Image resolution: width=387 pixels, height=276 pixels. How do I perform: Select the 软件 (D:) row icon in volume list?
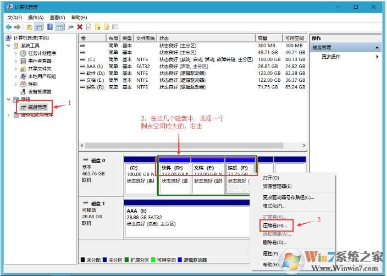coord(82,73)
